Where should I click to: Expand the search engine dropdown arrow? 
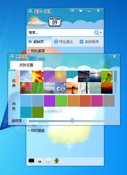coord(100,33)
